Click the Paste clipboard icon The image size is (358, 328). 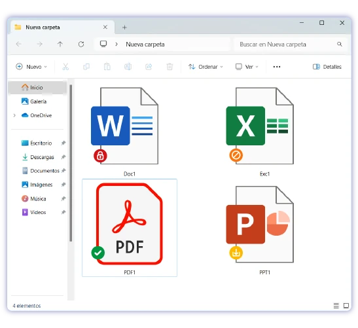click(107, 67)
